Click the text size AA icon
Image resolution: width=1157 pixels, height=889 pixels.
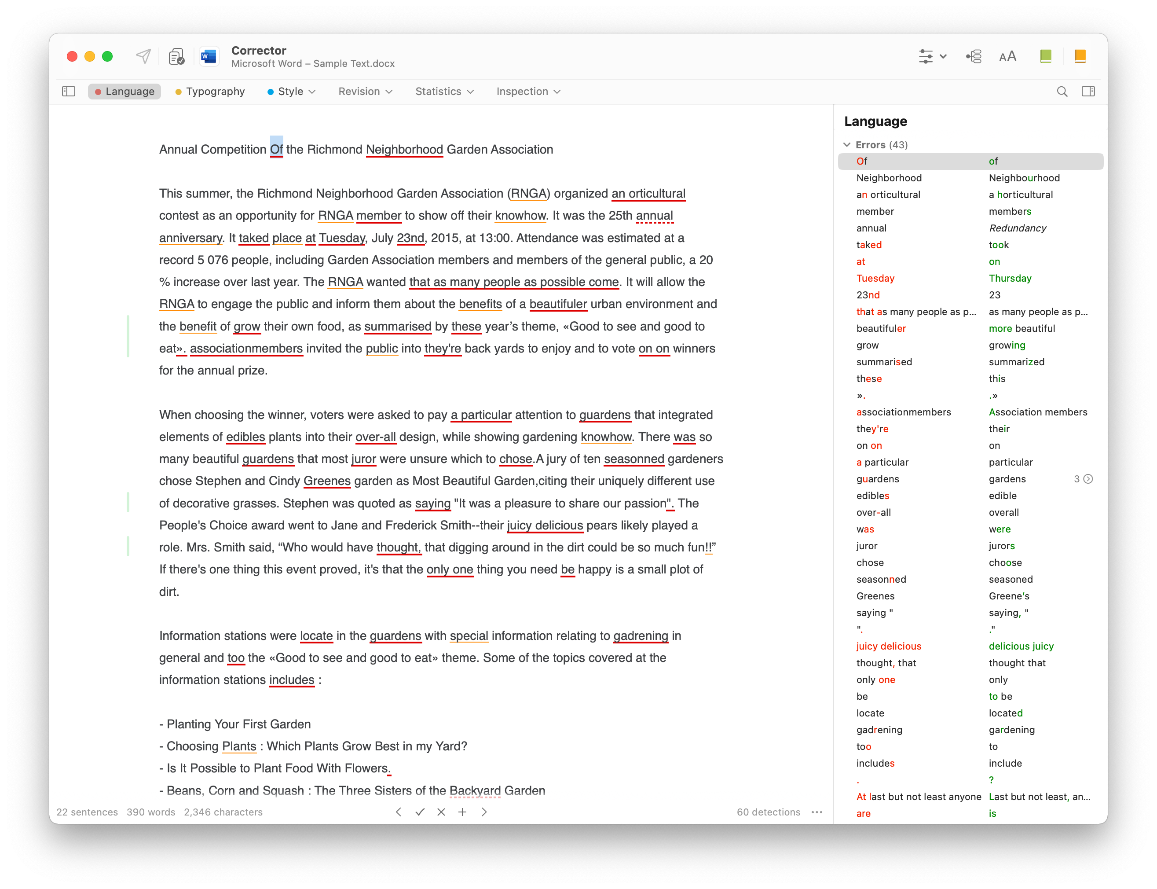[x=1007, y=56]
